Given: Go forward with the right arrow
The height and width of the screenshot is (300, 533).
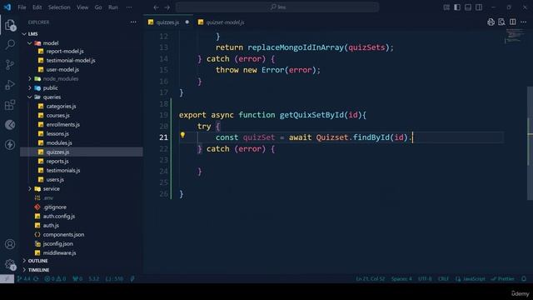Looking at the screenshot, I should pyautogui.click(x=167, y=7).
